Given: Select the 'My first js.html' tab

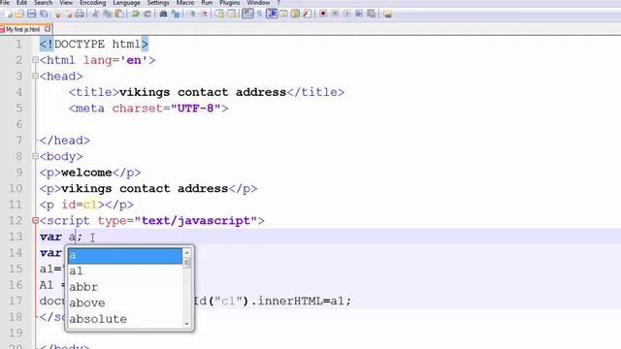Looking at the screenshot, I should coord(22,29).
